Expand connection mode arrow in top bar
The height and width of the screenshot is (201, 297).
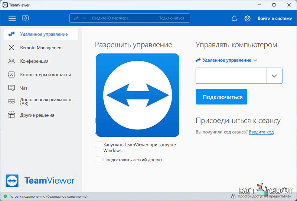[85, 18]
